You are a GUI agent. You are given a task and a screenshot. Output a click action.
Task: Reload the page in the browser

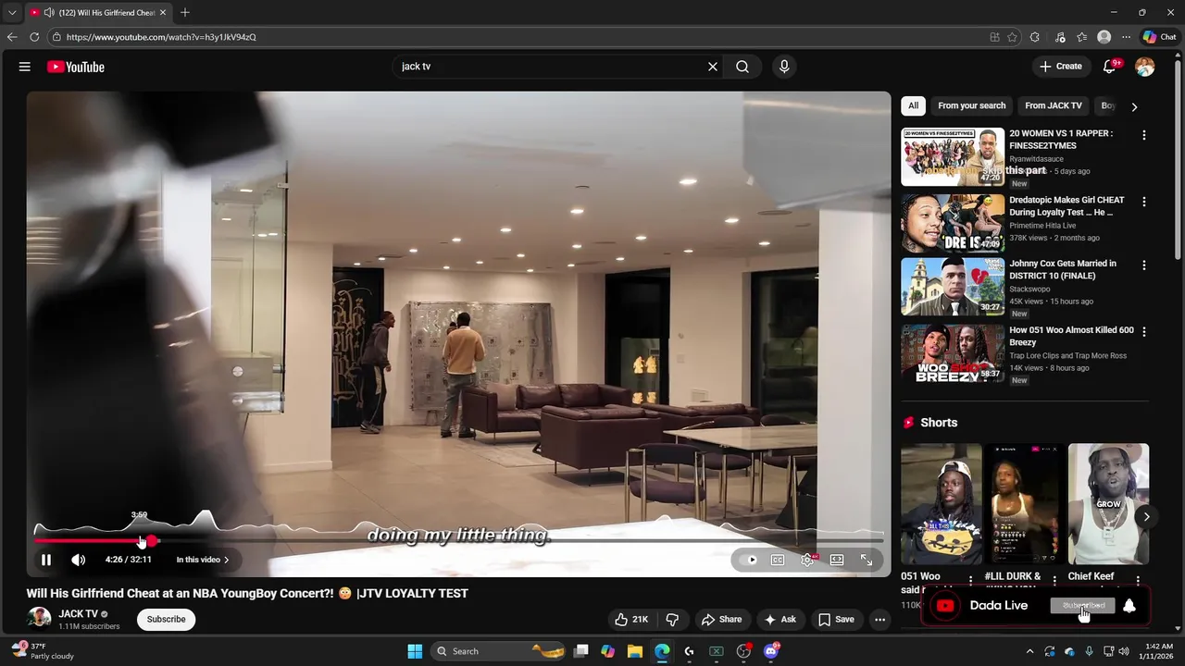[x=34, y=37]
